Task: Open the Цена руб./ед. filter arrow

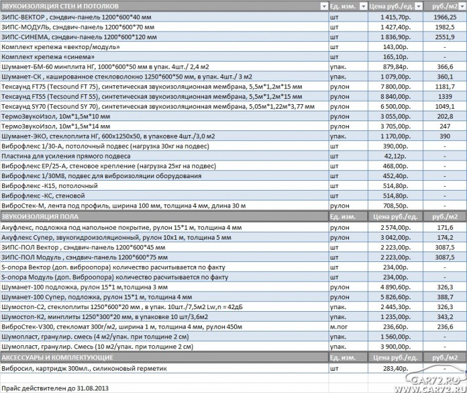Action: click(x=418, y=7)
